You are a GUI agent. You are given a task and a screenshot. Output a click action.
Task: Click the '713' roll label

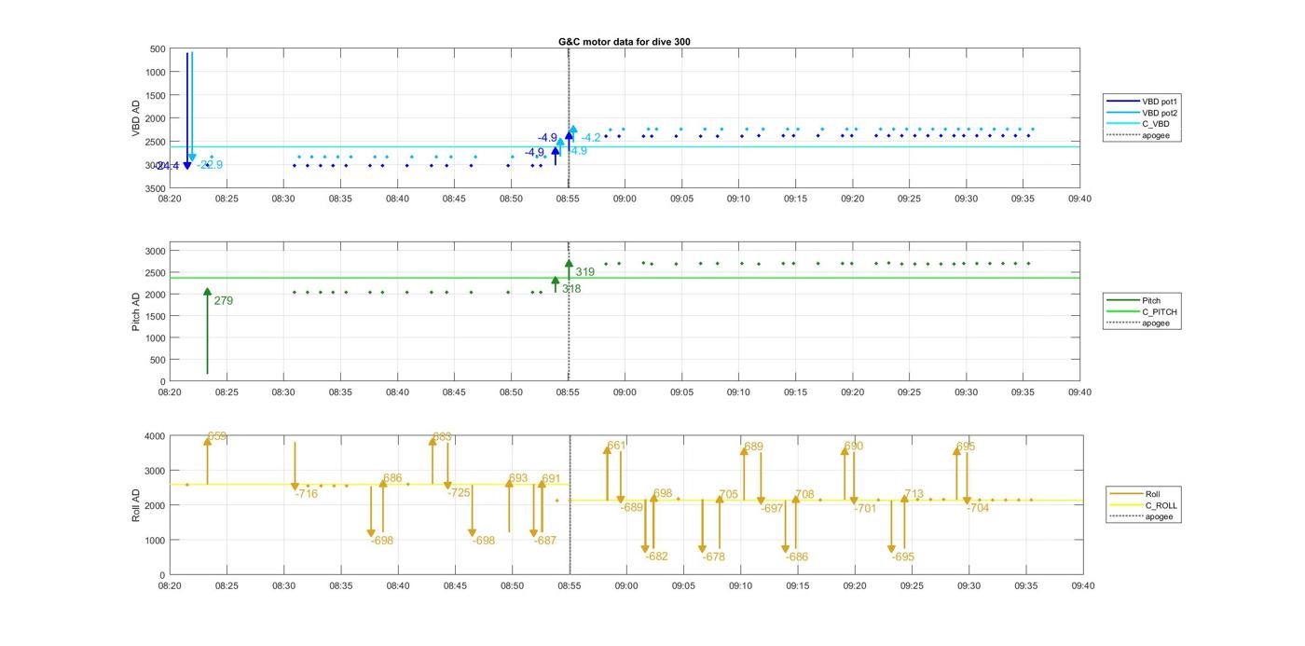click(x=913, y=495)
